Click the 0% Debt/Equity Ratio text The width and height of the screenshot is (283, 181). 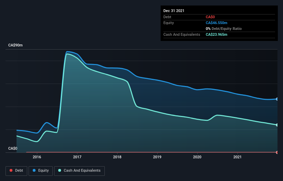(x=224, y=29)
